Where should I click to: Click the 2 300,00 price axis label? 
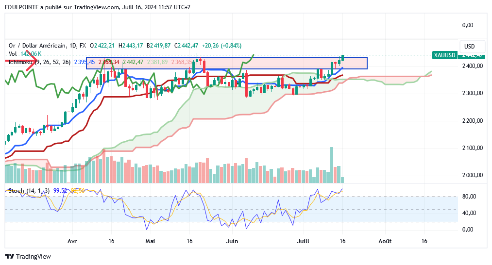pos(472,93)
